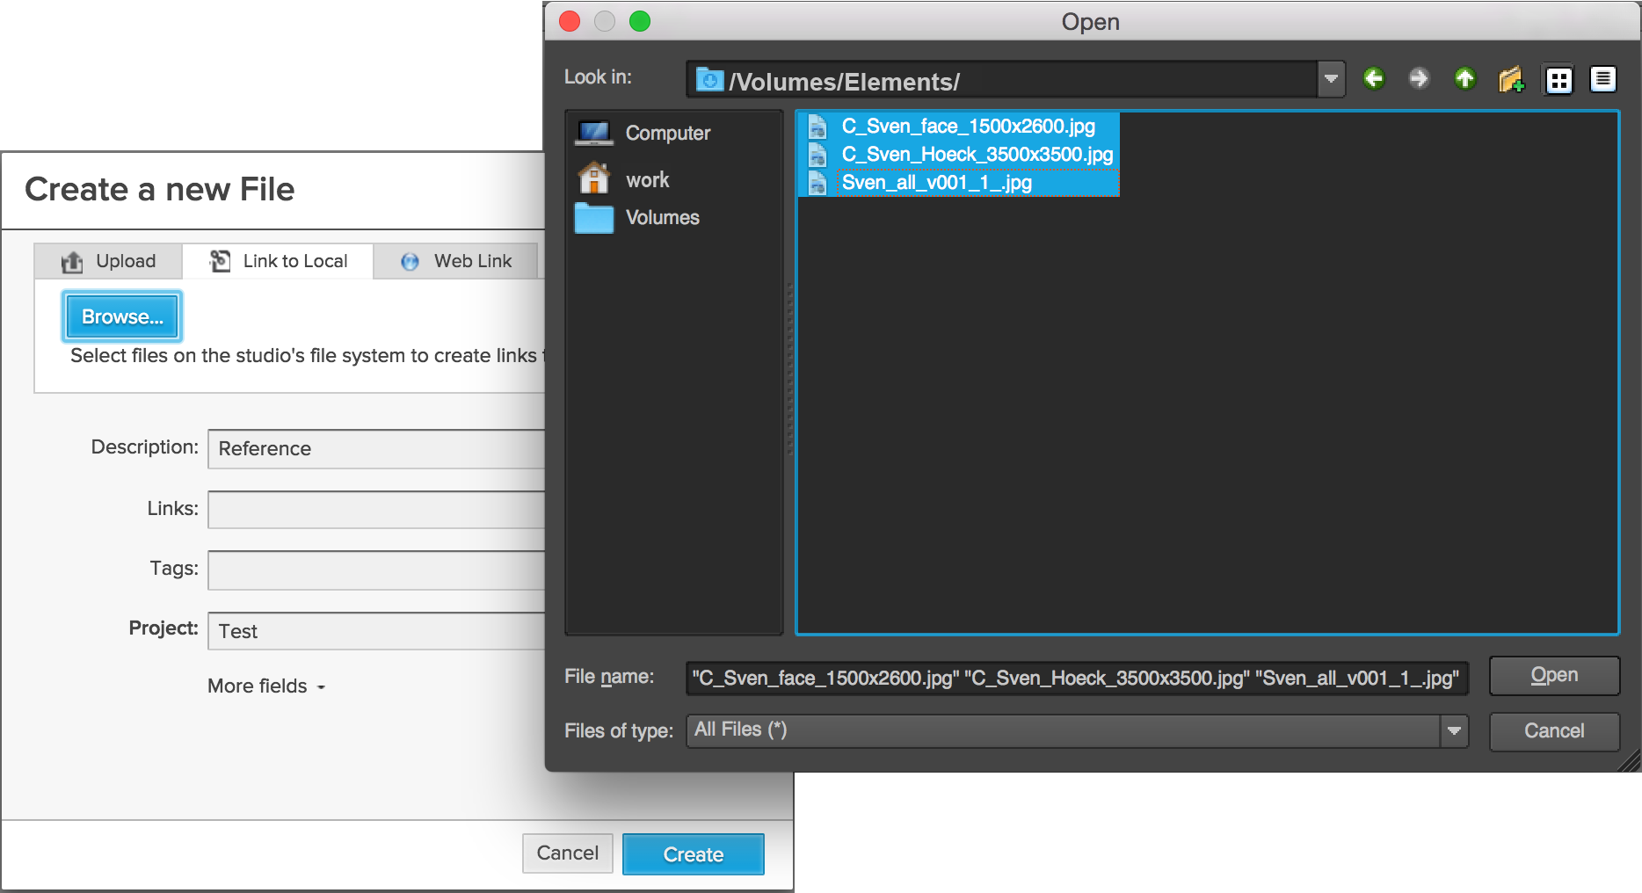The image size is (1642, 893).
Task: Click the Description field containing Reference
Action: pyautogui.click(x=376, y=448)
